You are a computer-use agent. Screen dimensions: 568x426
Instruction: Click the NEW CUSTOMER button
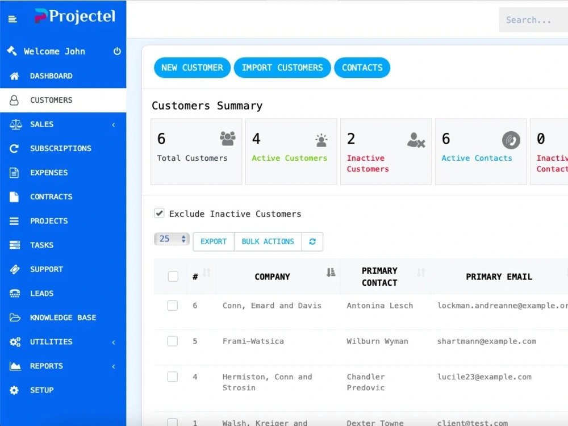pyautogui.click(x=193, y=68)
